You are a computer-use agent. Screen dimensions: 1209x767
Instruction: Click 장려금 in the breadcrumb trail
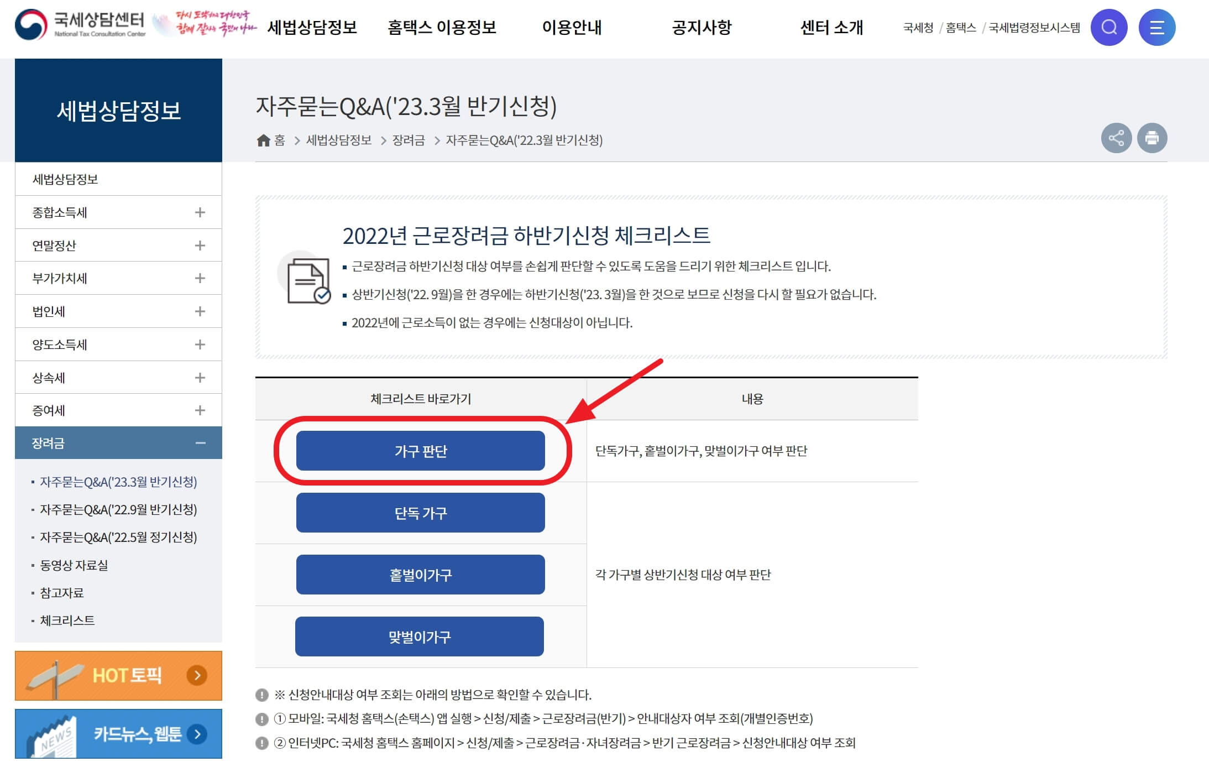click(x=410, y=140)
